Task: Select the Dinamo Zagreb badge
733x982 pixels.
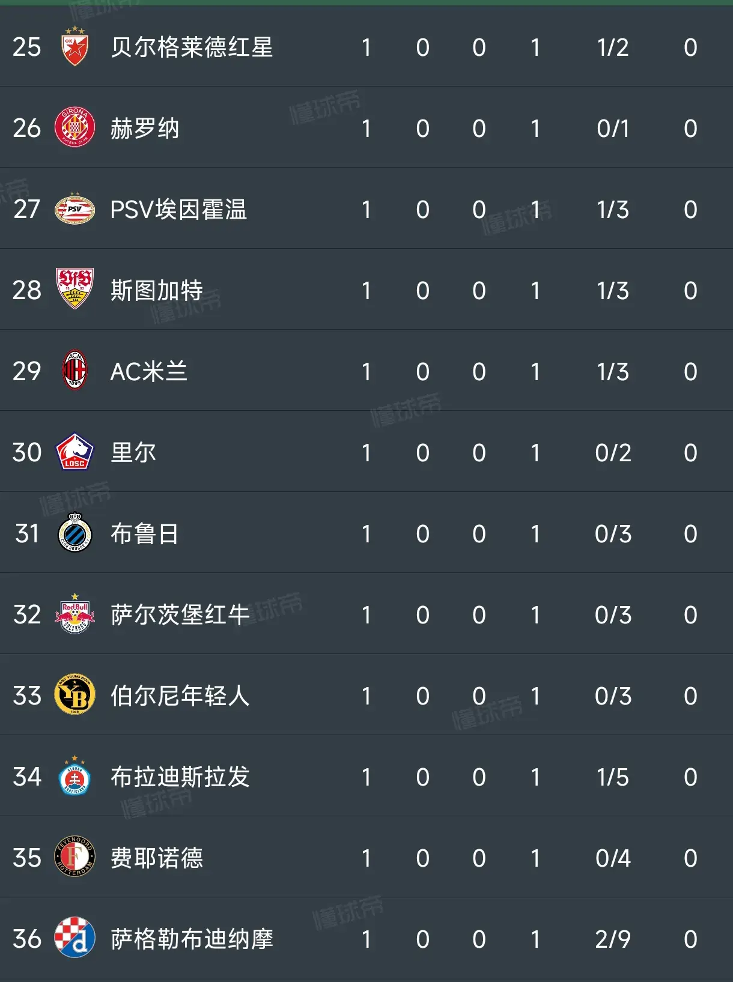Action: [x=75, y=938]
